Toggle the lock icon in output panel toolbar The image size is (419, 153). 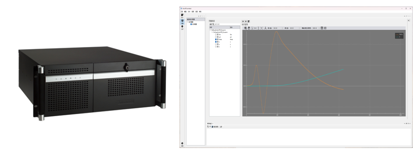[x=213, y=127]
